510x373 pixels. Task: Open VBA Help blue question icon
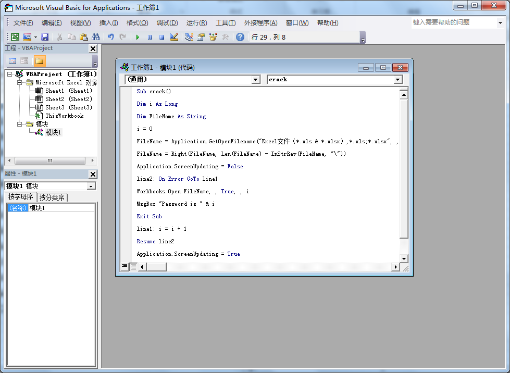click(240, 37)
